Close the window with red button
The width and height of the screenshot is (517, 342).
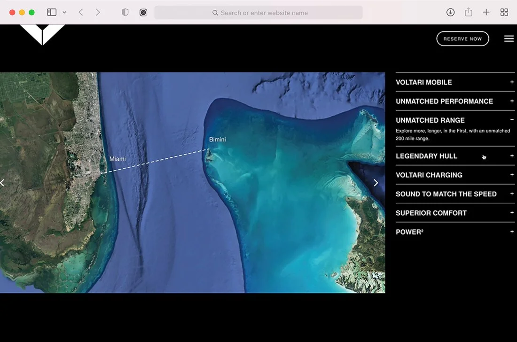tap(12, 13)
